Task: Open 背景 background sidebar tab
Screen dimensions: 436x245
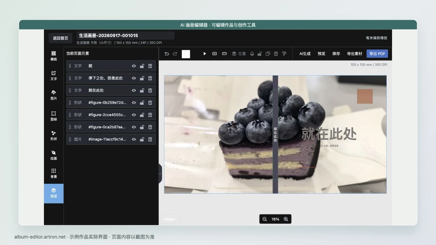Action: [x=53, y=173]
